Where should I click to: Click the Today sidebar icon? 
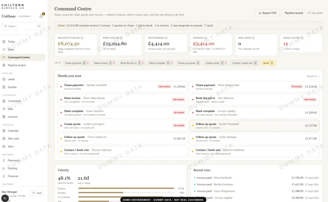(x=4, y=41)
